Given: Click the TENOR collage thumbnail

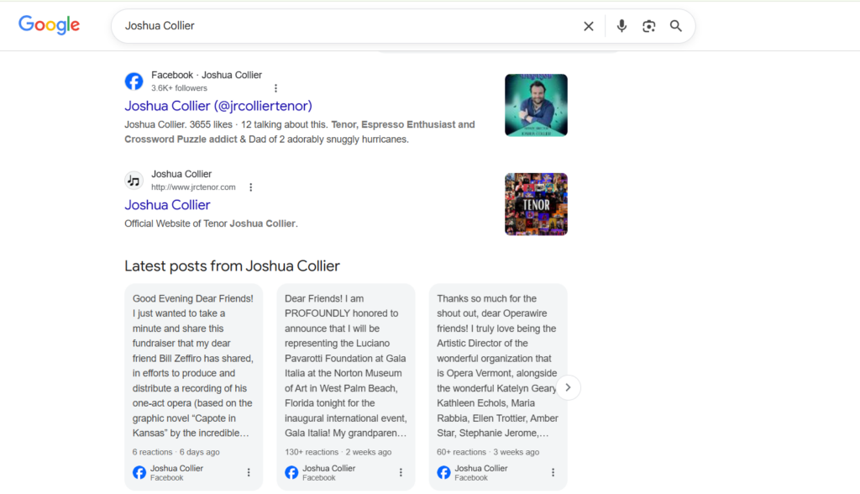Looking at the screenshot, I should point(536,204).
